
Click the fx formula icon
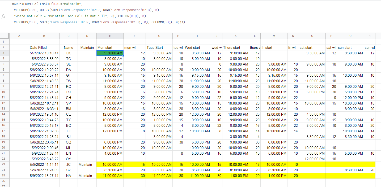pos(3,16)
